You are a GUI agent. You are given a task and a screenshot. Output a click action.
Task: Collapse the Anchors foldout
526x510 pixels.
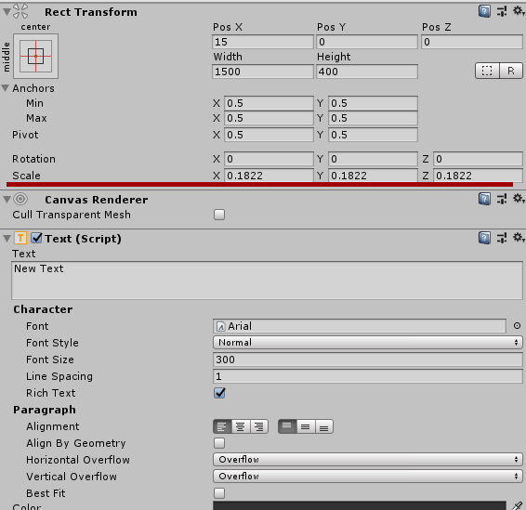click(x=5, y=88)
